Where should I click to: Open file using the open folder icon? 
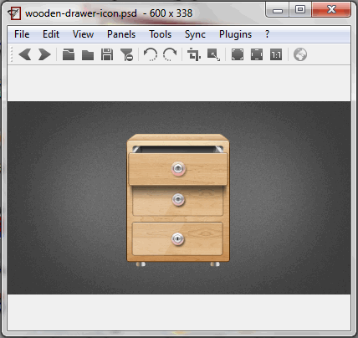coord(69,54)
